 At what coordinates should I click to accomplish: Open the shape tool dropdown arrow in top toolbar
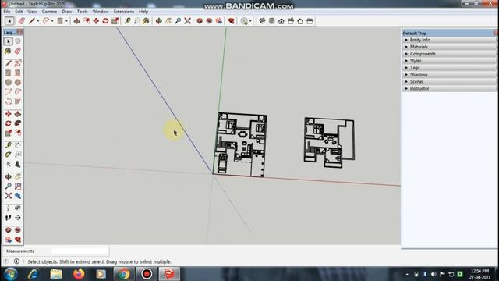coord(66,21)
